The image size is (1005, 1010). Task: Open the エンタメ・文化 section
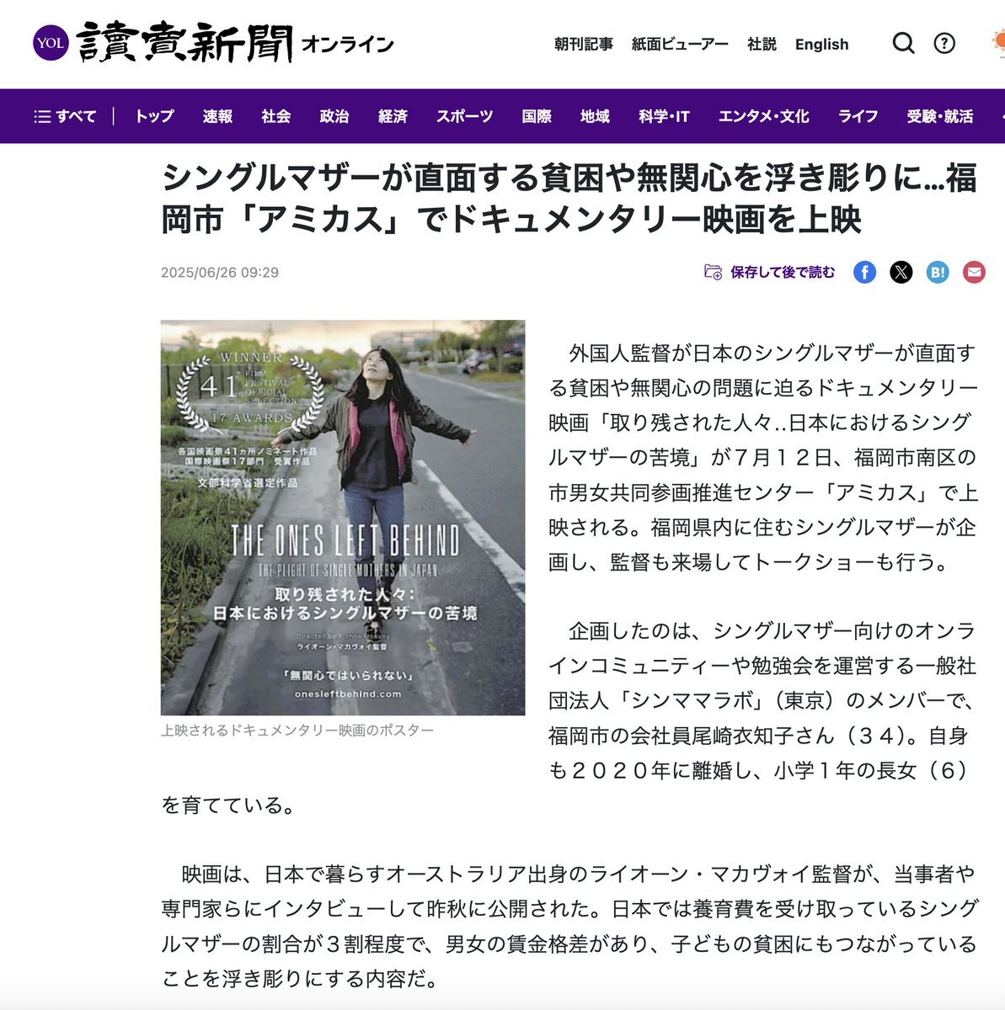coord(763,116)
